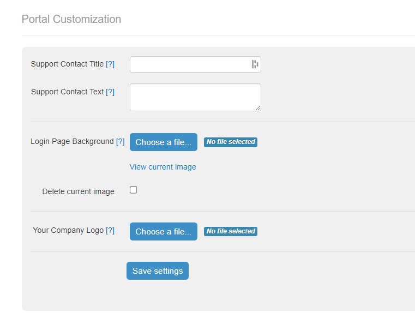
Task: Choose a file for Your Company Logo
Action: [164, 232]
